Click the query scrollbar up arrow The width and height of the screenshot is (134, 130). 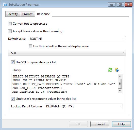(x=120, y=76)
